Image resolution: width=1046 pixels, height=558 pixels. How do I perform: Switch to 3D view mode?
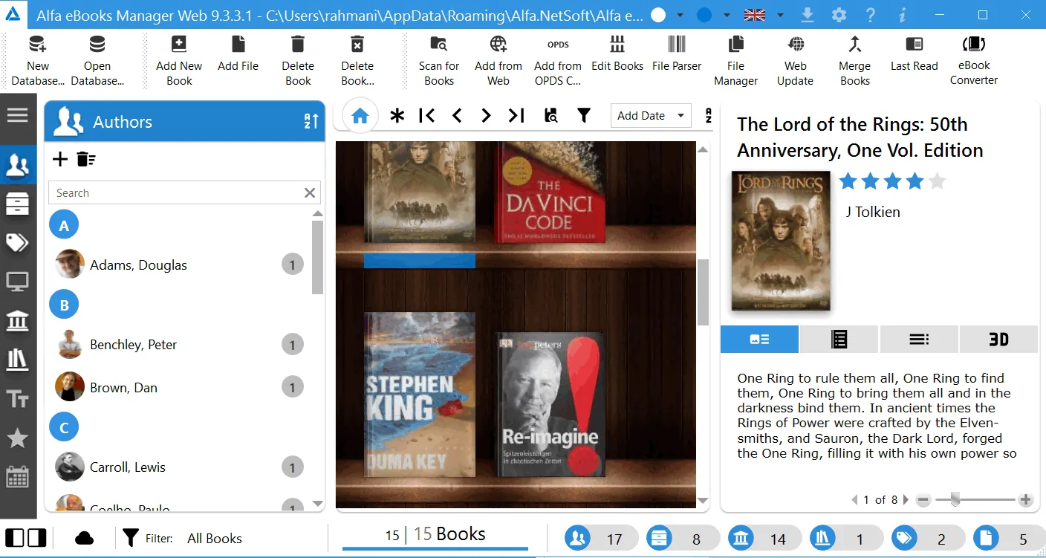(998, 340)
